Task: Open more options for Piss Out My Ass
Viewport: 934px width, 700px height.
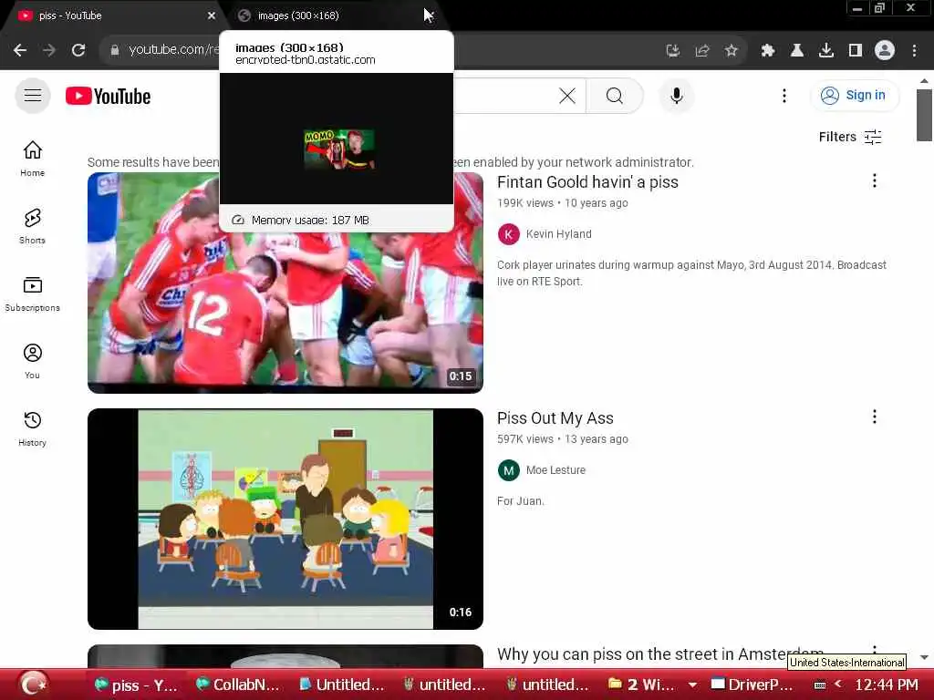Action: (875, 417)
